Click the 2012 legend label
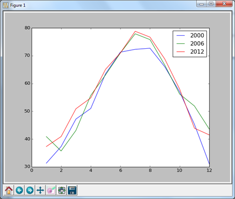 click(197, 52)
